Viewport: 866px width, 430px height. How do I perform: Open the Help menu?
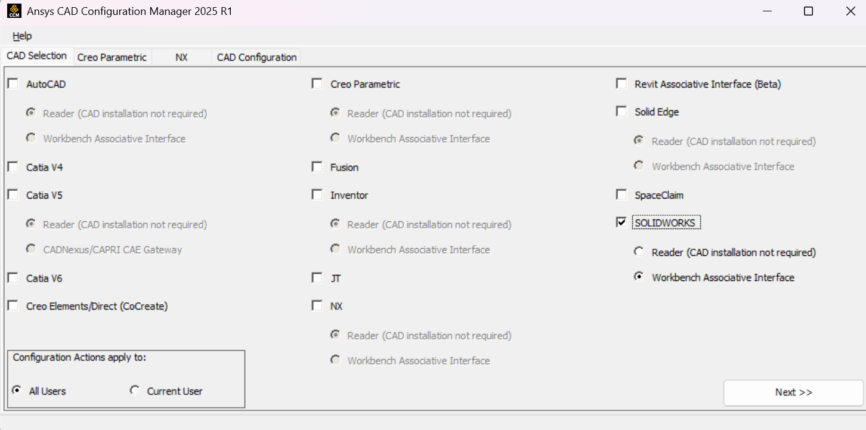point(22,36)
